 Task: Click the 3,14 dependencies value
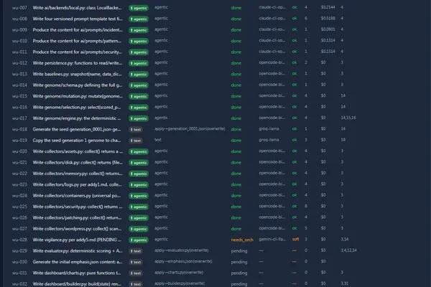(344, 239)
